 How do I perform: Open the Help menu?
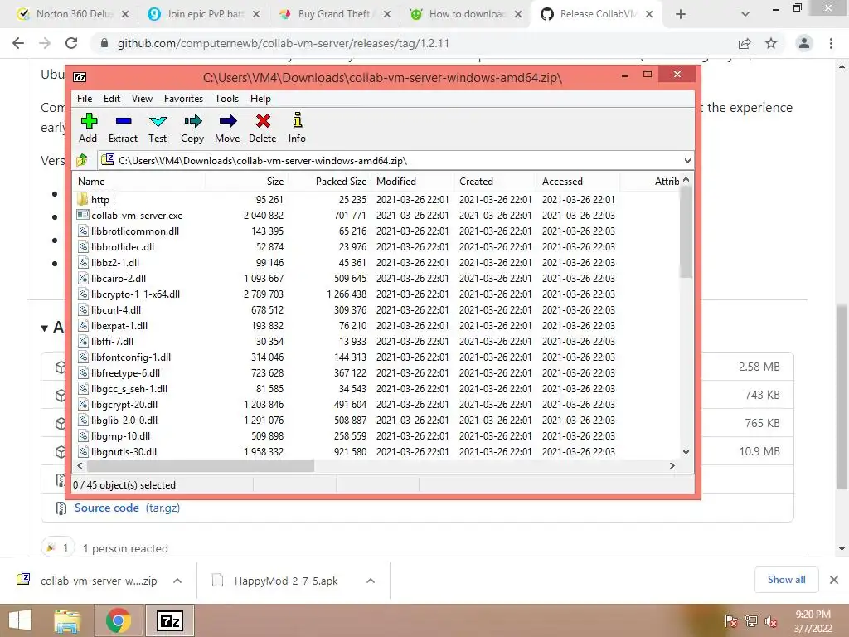click(260, 99)
